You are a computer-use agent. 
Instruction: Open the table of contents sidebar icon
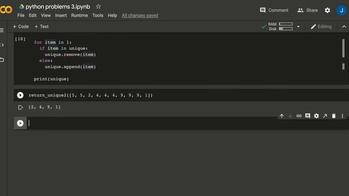2,30
